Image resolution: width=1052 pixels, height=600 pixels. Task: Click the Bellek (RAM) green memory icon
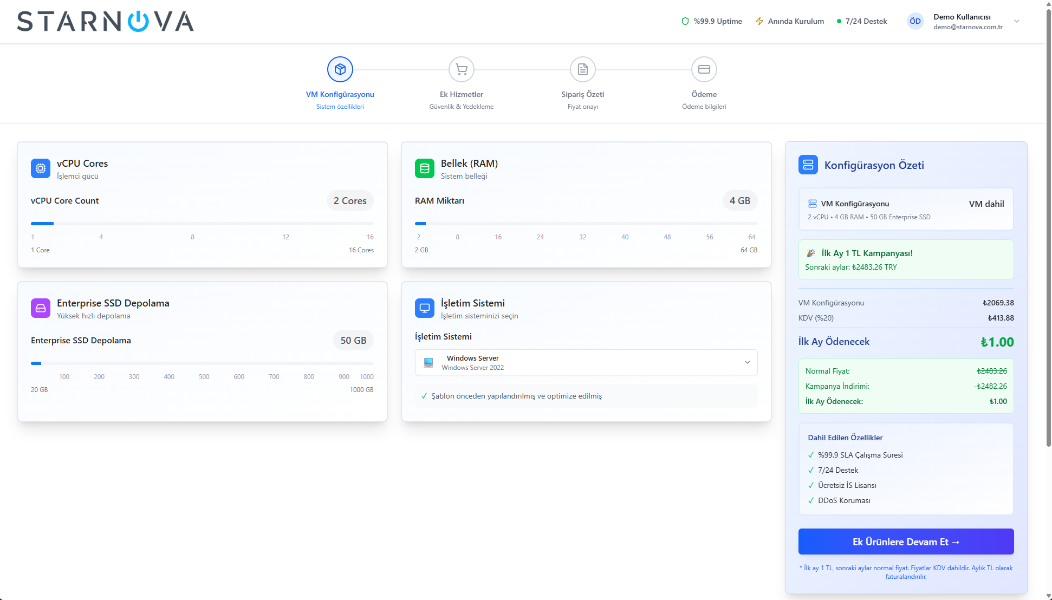click(x=424, y=168)
